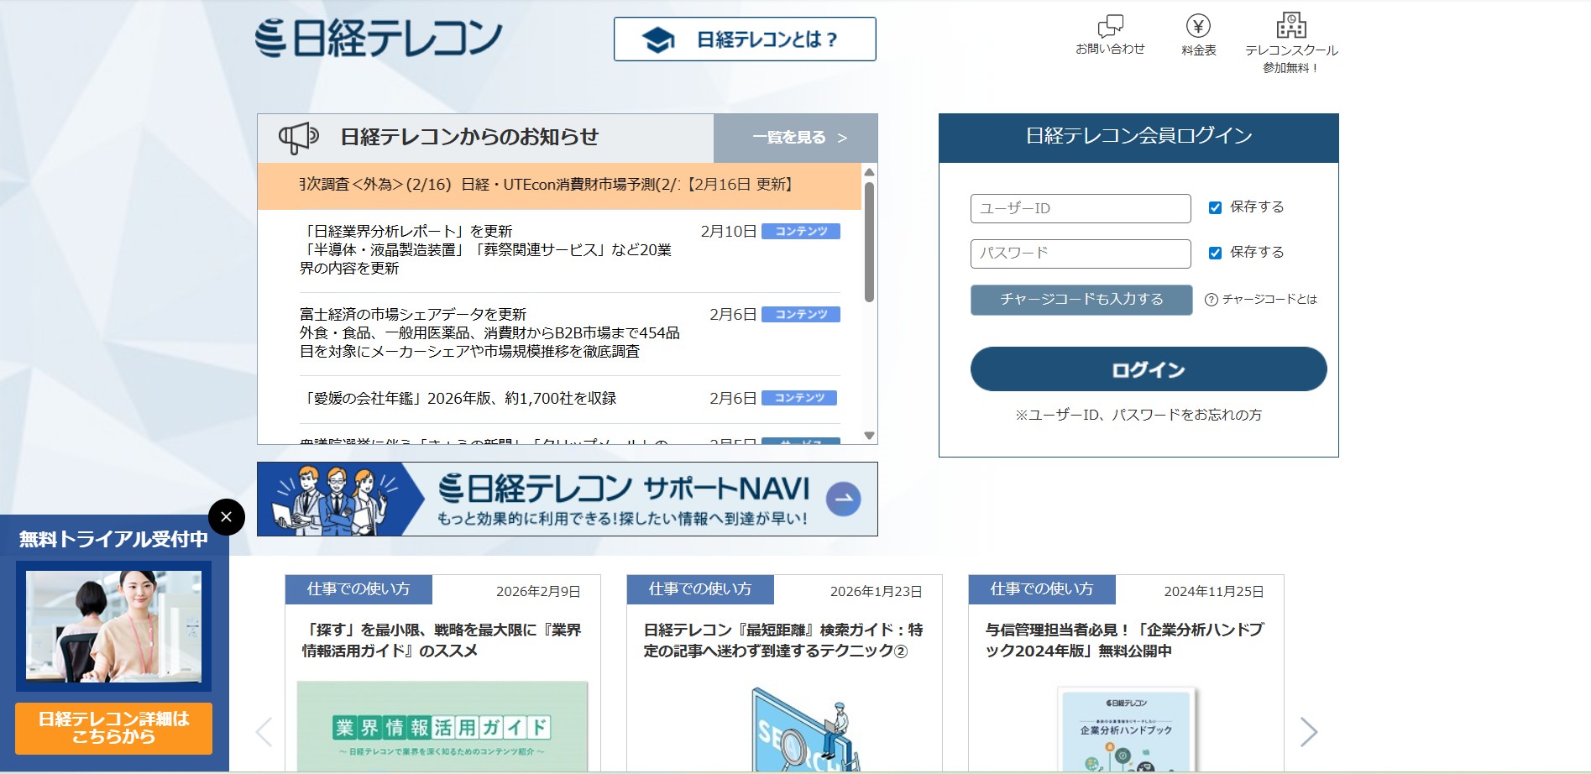
Task: Click the question mark icon beside チャージコードとは
Action: click(1211, 300)
